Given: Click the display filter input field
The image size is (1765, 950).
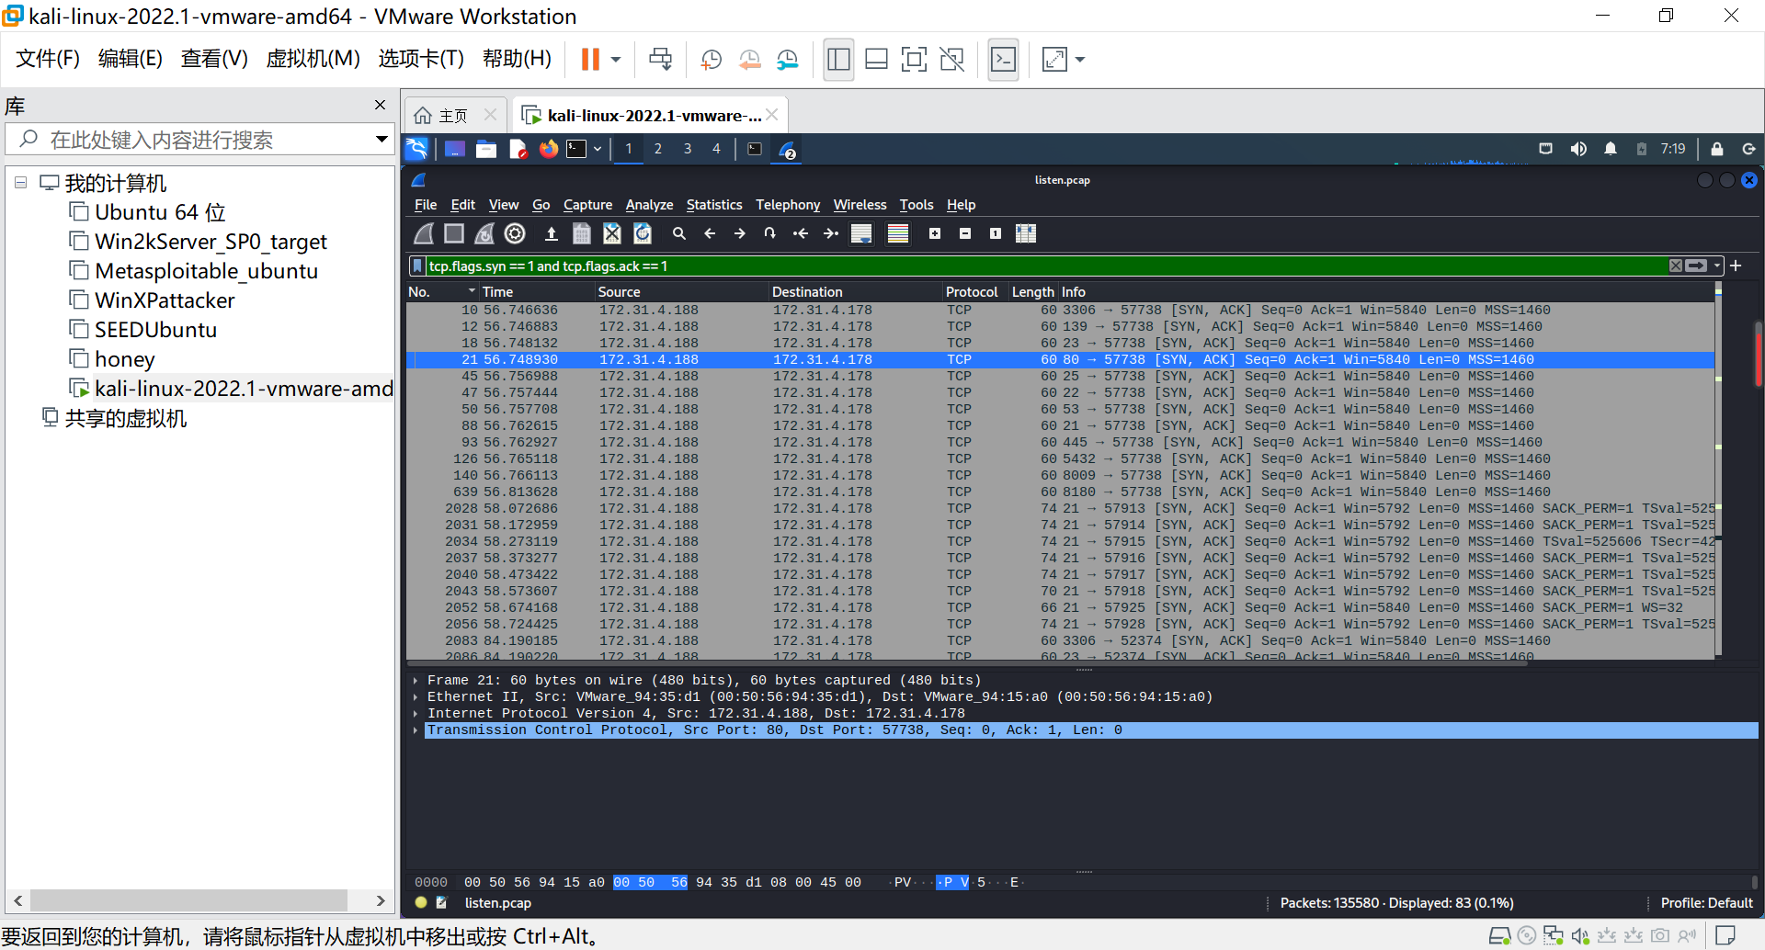Looking at the screenshot, I should click(1046, 266).
